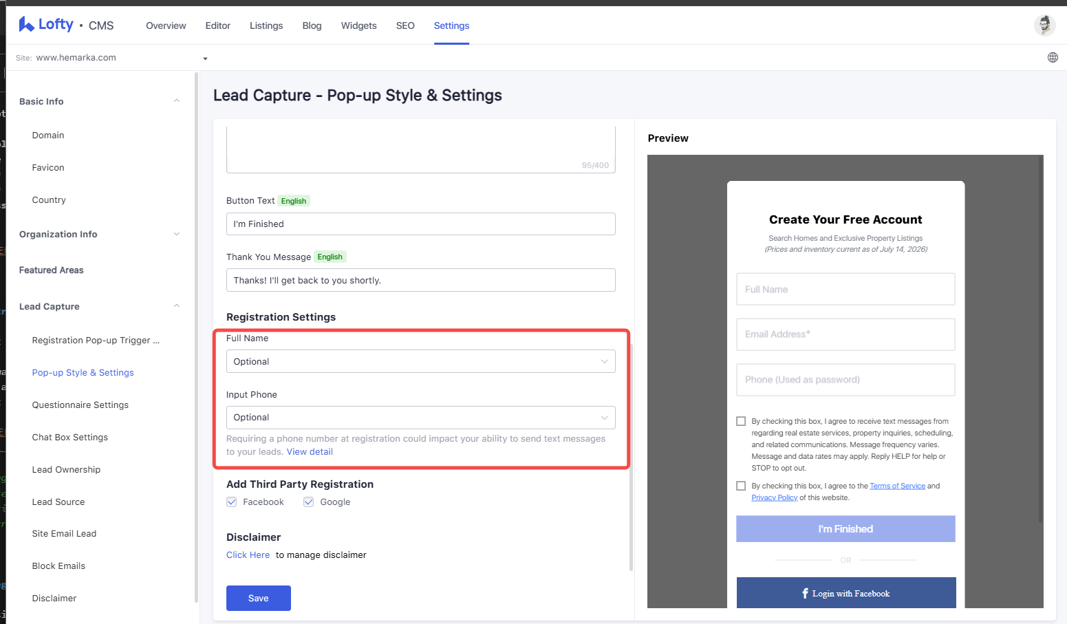The image size is (1067, 624).
Task: Select Pop-up Style & Settings item
Action: tap(83, 373)
